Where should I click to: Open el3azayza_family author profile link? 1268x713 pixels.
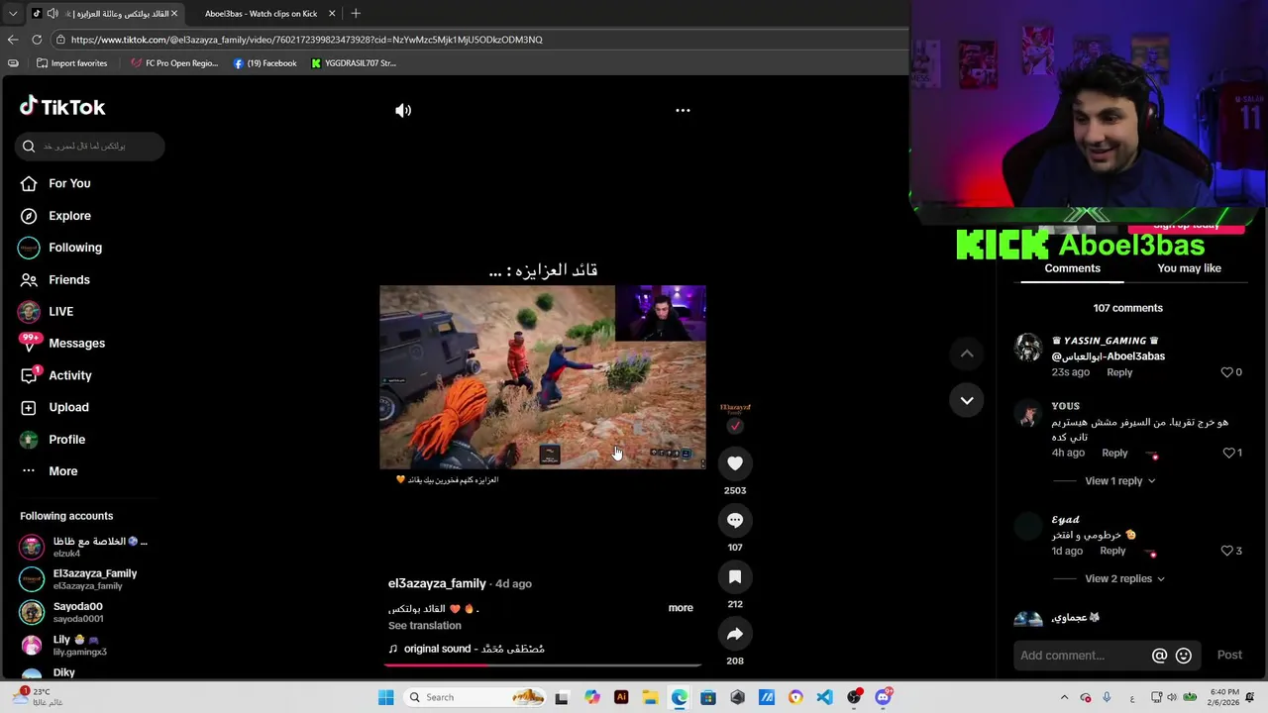pos(437,583)
